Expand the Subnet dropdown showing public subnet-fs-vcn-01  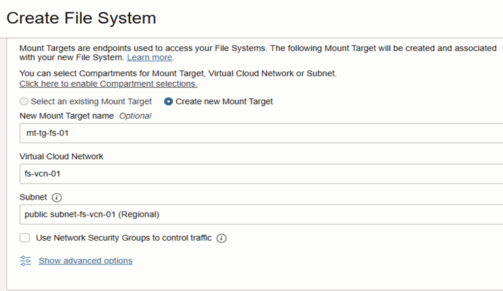pos(259,214)
